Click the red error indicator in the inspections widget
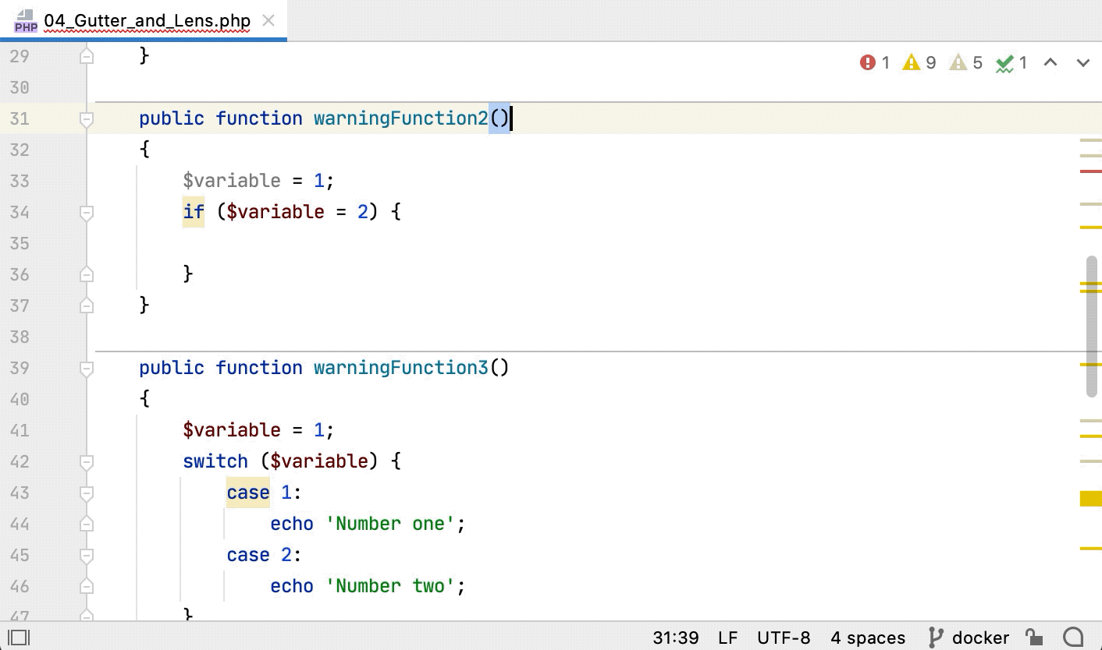 coord(869,62)
